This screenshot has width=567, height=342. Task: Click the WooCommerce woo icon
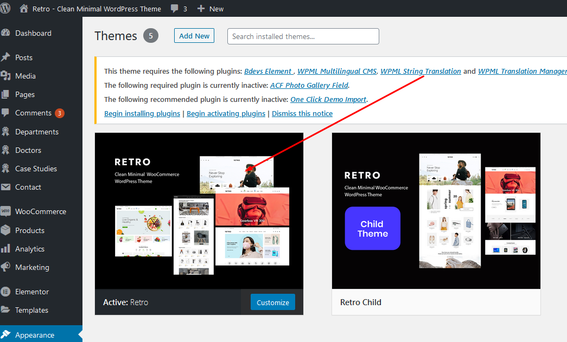tap(5, 211)
